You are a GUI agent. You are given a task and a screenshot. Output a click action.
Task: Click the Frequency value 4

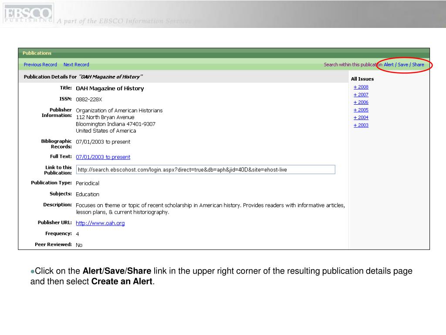pos(78,234)
